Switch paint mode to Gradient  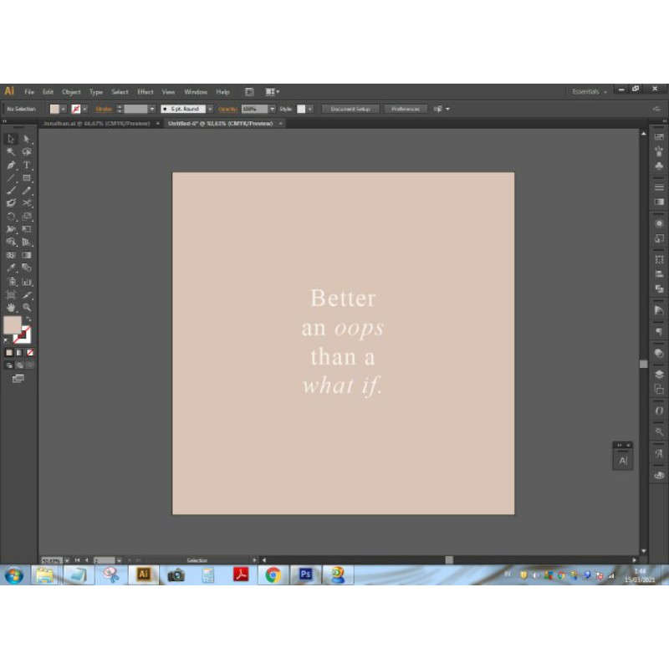tap(19, 353)
